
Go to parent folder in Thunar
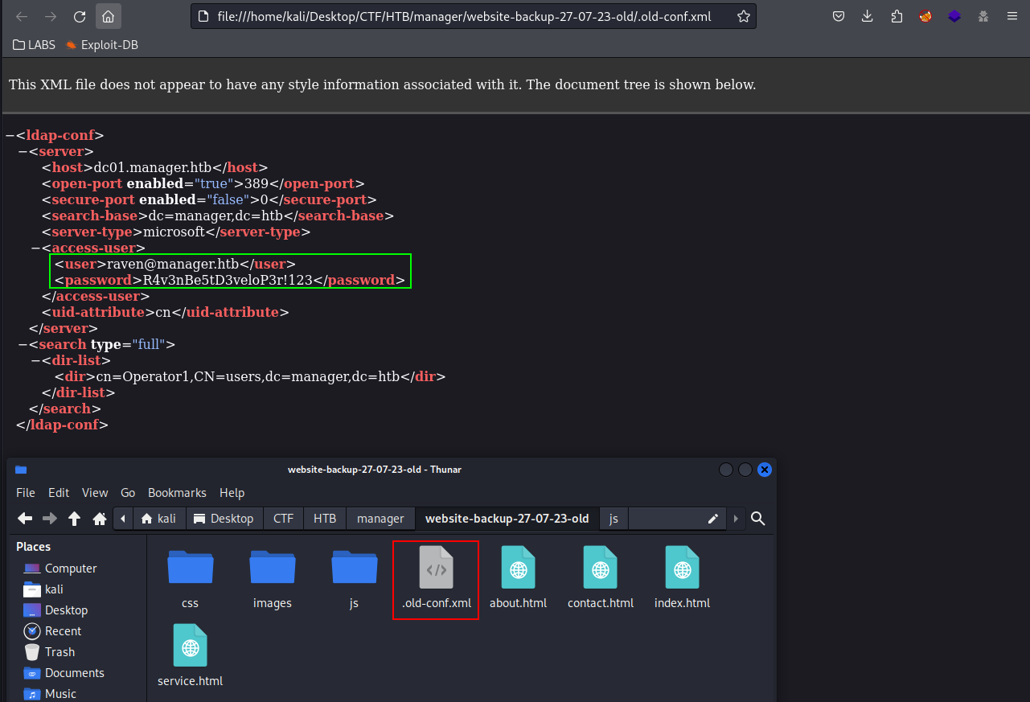[x=75, y=519]
